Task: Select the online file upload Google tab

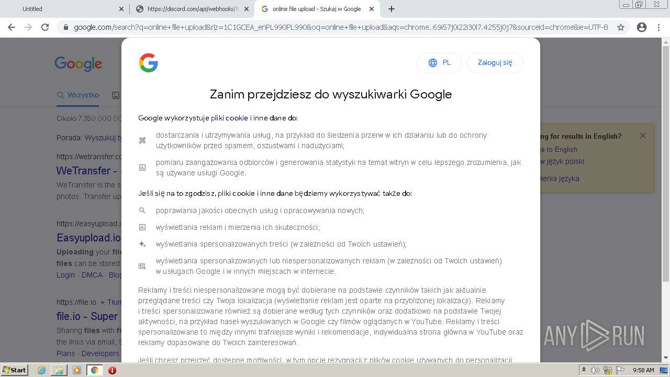Action: pyautogui.click(x=317, y=9)
